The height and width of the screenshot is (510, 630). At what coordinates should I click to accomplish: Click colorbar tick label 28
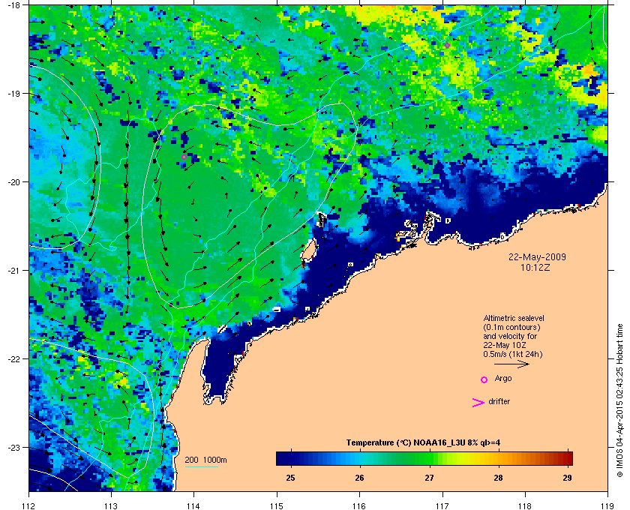[498, 478]
